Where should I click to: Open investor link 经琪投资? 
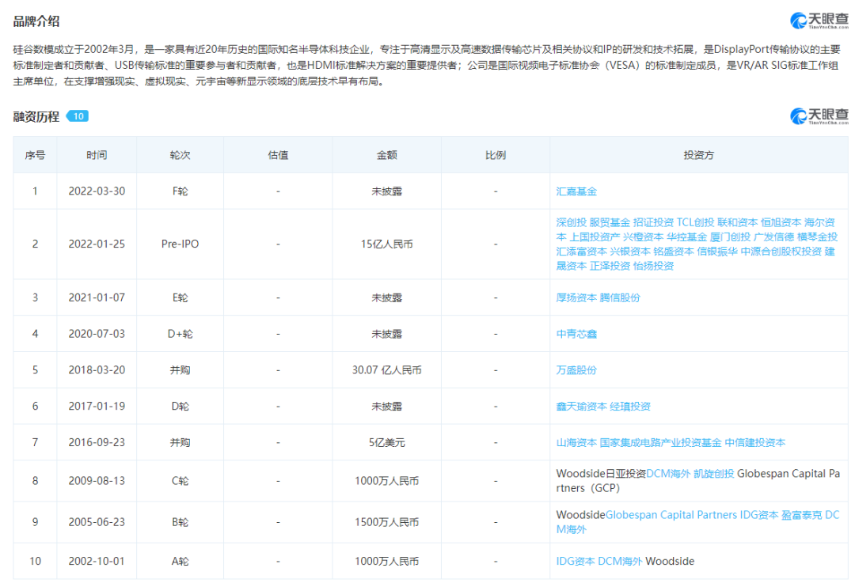click(x=630, y=406)
